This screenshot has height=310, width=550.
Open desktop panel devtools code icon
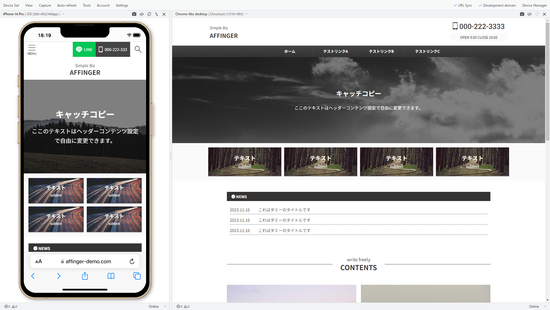(529, 14)
